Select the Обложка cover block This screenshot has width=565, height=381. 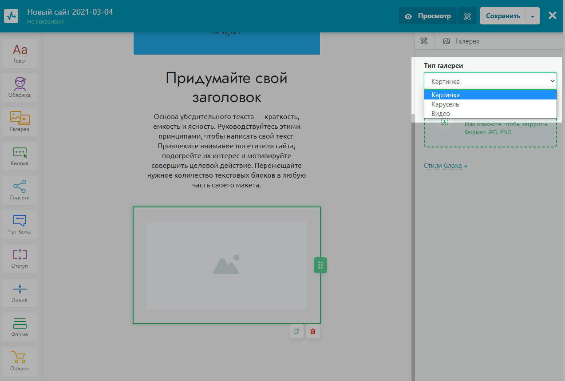point(20,87)
